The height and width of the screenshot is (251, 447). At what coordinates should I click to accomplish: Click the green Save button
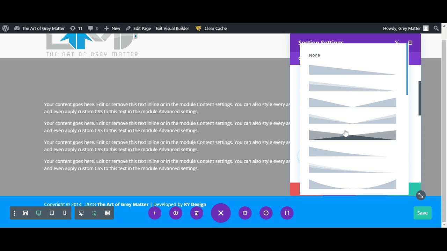423,213
